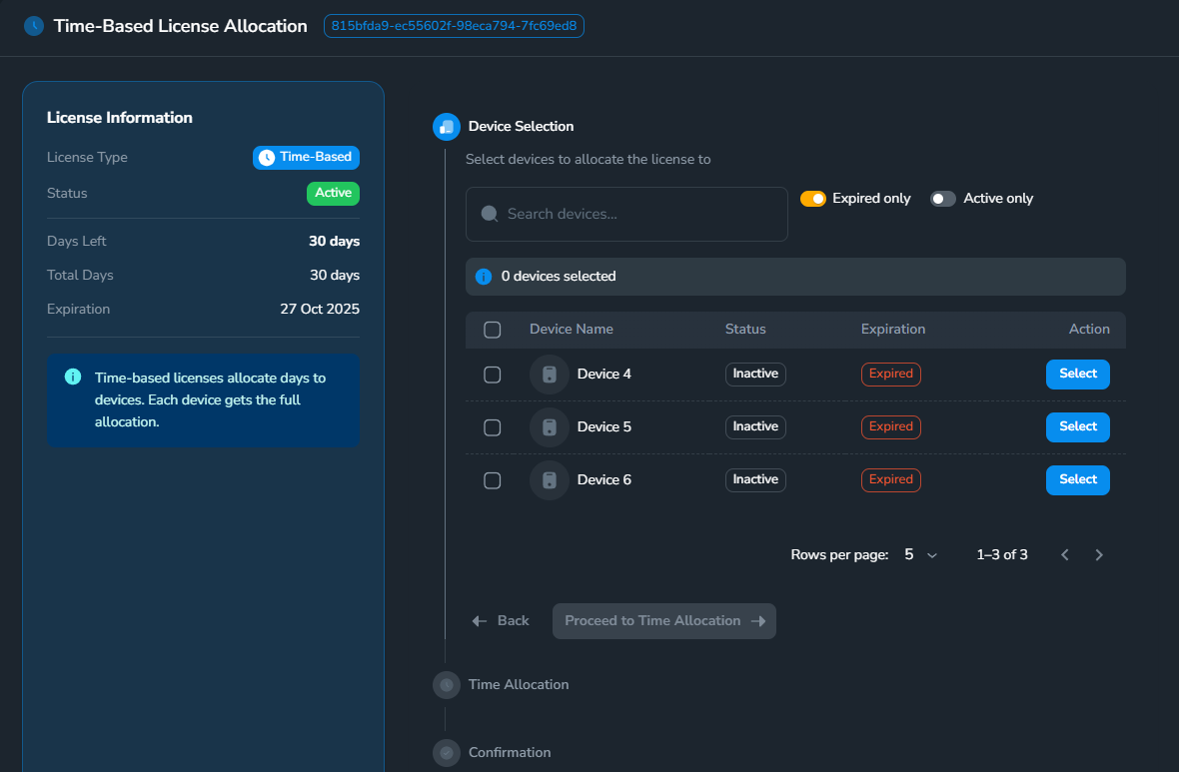Click the Total Days 30 days value
The image size is (1179, 772).
(335, 275)
